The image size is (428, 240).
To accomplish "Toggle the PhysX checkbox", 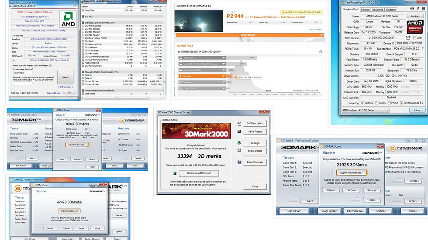I will tap(388, 103).
